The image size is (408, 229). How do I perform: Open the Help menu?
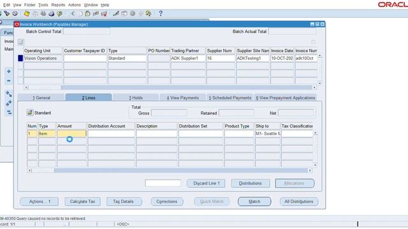tap(105, 5)
